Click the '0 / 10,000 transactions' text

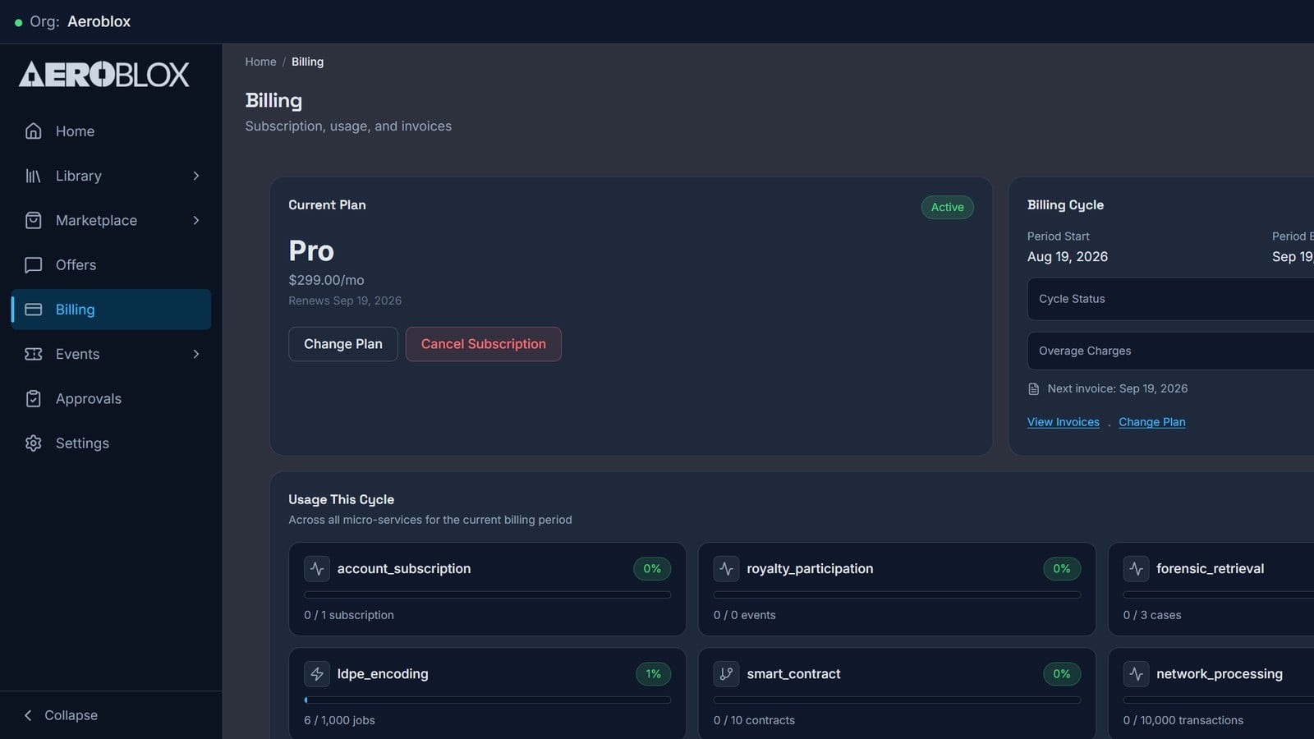(1183, 720)
